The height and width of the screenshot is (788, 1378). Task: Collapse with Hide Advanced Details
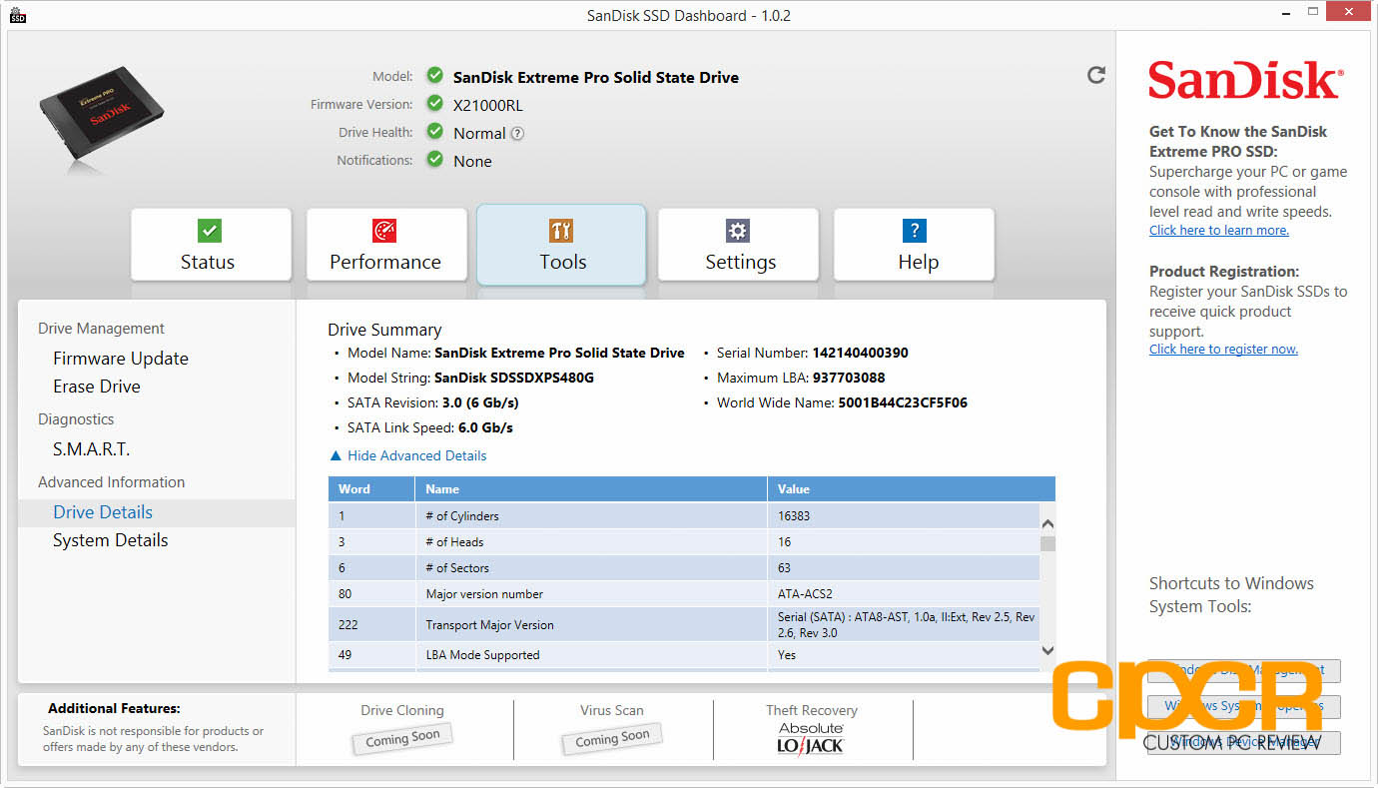tap(408, 455)
